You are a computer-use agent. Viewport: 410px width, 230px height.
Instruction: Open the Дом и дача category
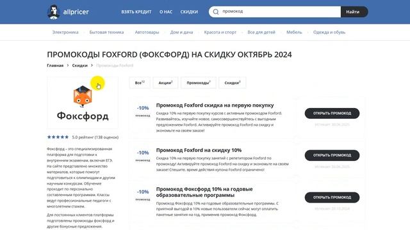[181, 33]
